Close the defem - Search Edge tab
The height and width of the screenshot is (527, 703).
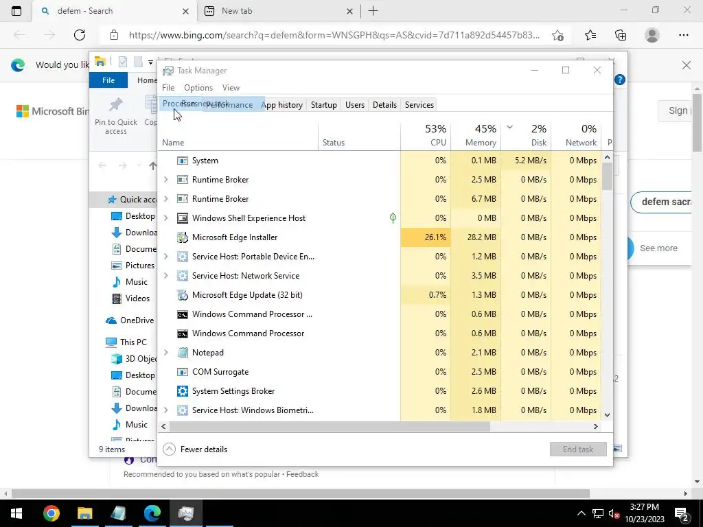tap(185, 11)
